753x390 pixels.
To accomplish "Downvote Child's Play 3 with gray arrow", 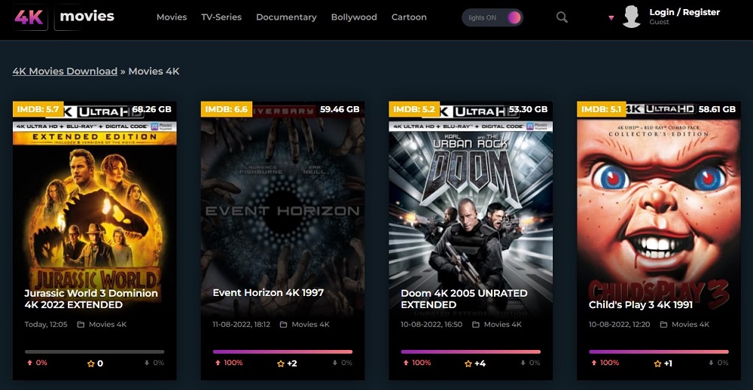I will point(712,363).
